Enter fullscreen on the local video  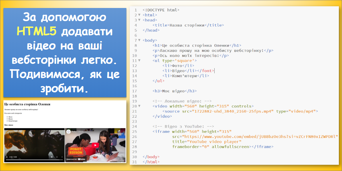point(57,157)
